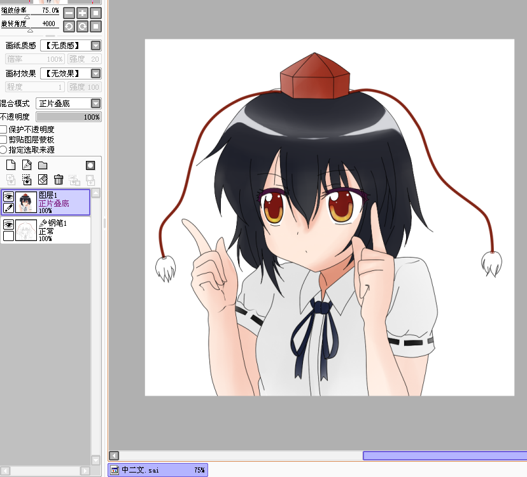Enable 保护不透明度 checkbox
The width and height of the screenshot is (527, 477).
click(x=3, y=129)
